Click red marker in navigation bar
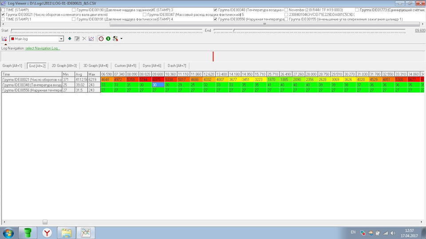426x239 pixels. point(213,56)
